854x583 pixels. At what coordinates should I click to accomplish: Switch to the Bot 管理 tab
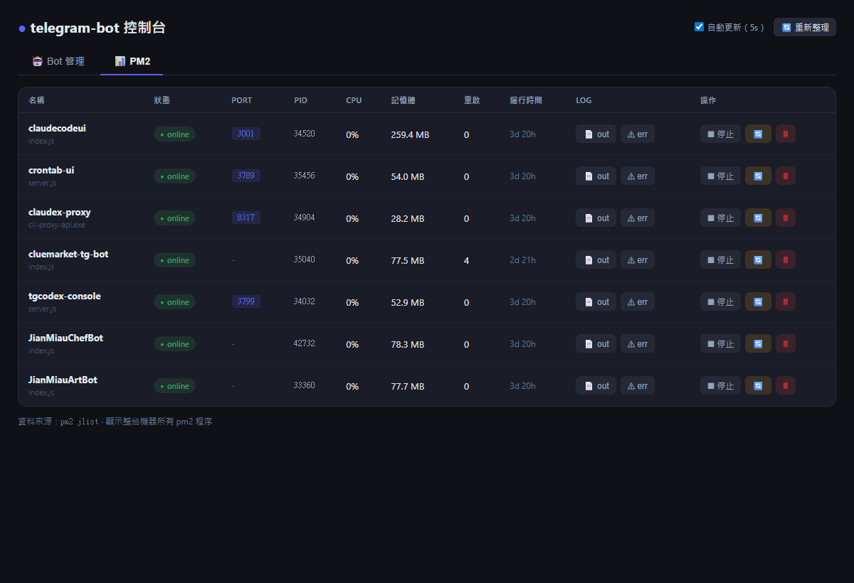click(x=58, y=61)
